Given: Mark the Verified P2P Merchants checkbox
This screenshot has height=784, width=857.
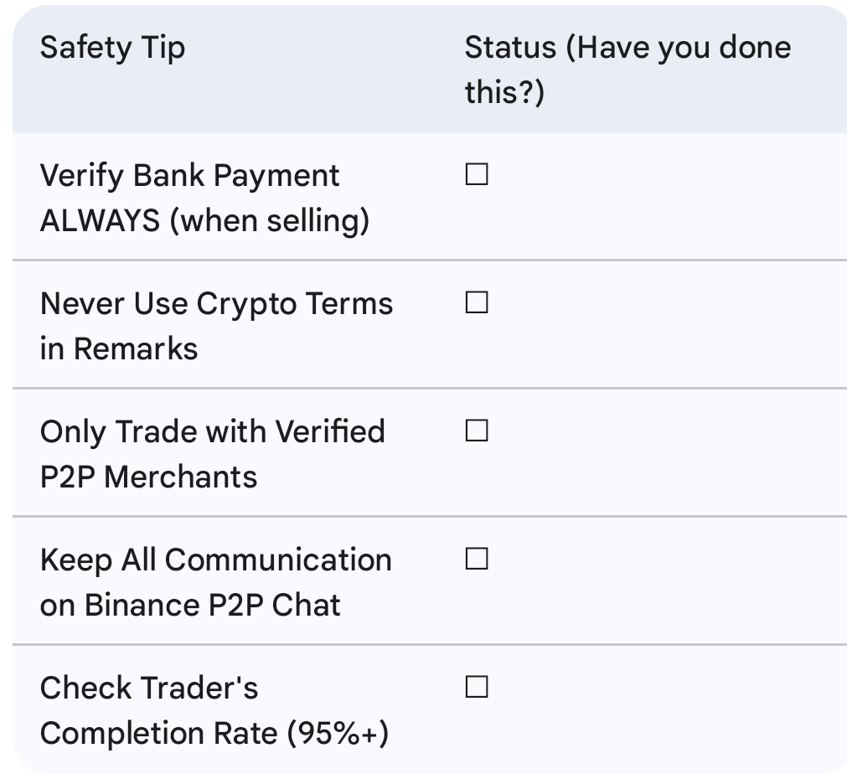Looking at the screenshot, I should [477, 431].
